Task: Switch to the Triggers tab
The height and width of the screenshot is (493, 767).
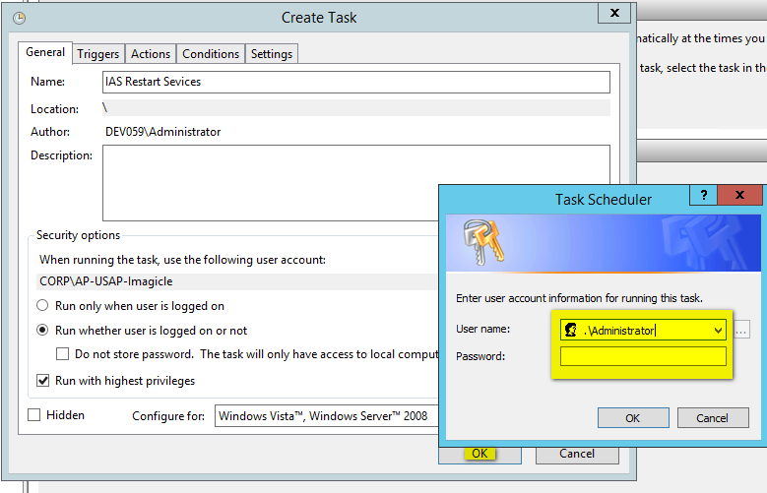Action: click(98, 54)
